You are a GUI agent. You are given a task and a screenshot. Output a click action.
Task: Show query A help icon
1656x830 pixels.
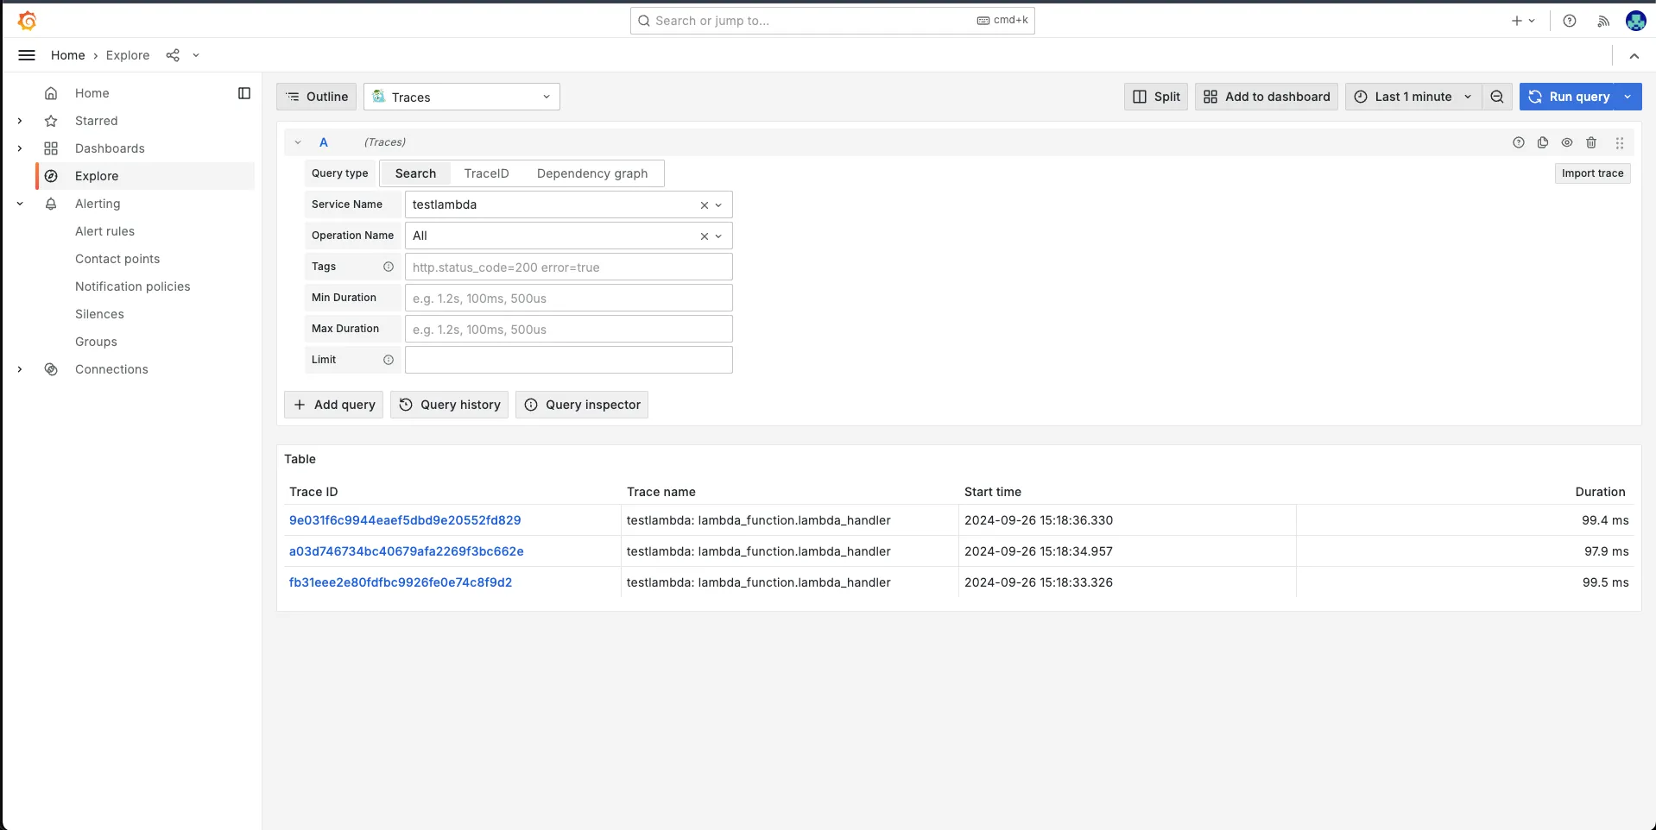click(x=1519, y=142)
